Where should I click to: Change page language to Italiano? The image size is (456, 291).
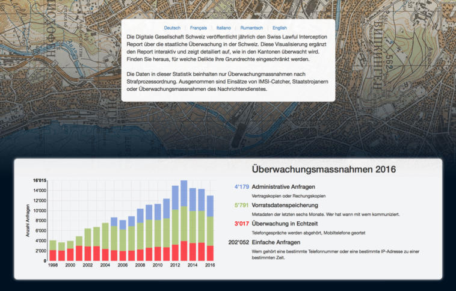coord(224,28)
